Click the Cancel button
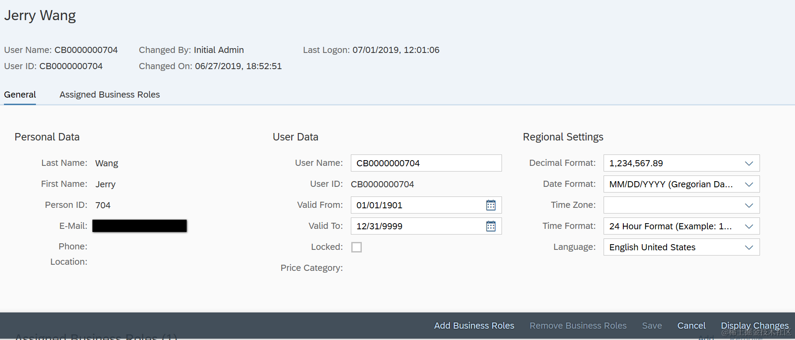Viewport: 795px width, 340px height. coord(691,326)
